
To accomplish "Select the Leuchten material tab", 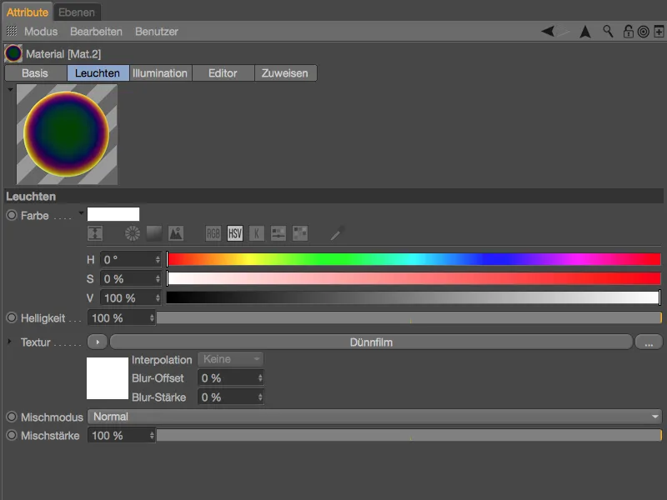I will [x=98, y=73].
